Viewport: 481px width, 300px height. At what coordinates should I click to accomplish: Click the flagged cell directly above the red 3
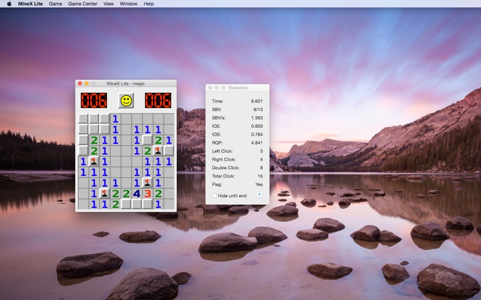click(x=147, y=182)
